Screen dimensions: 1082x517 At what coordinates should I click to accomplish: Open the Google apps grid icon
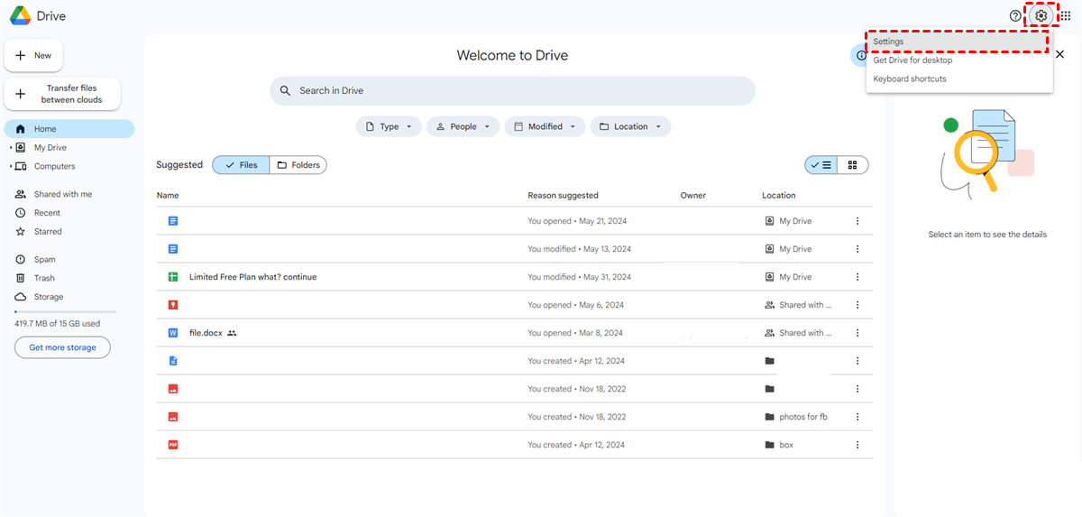click(1065, 16)
